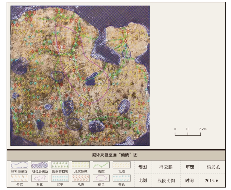Click the 泥渍 legend symbol box
The height and width of the screenshot is (190, 231).
122,165
